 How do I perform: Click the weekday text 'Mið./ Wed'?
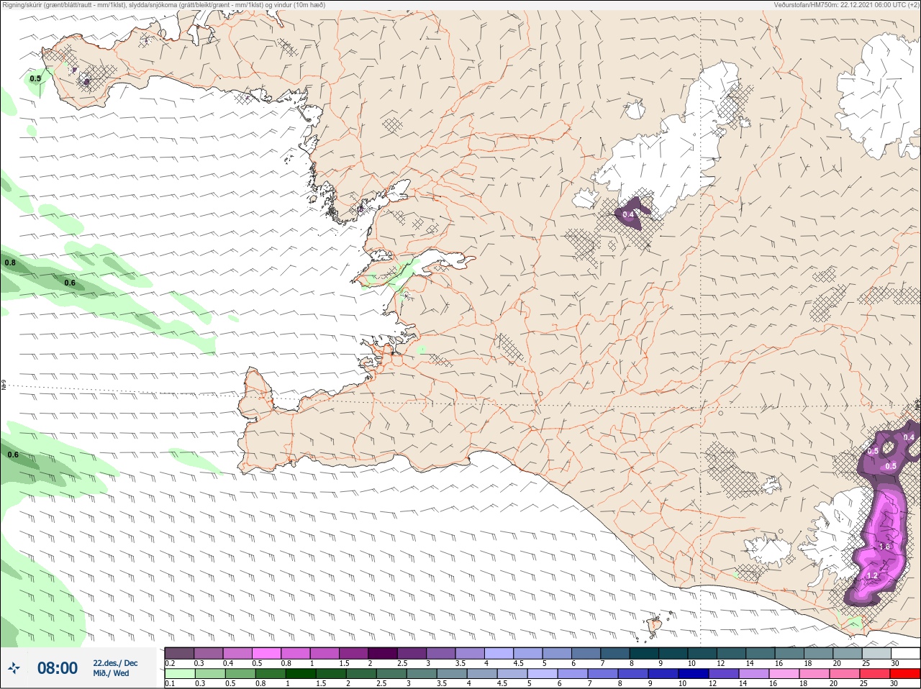pyautogui.click(x=112, y=673)
